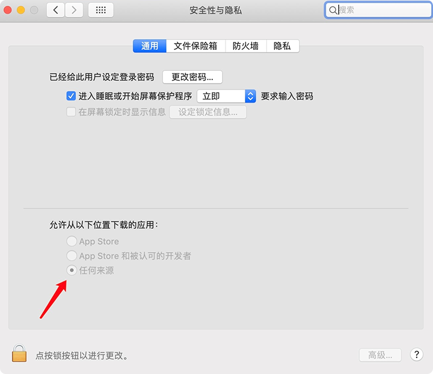Select App Store 和被认可的开发者 option
Image resolution: width=433 pixels, height=374 pixels.
point(71,256)
